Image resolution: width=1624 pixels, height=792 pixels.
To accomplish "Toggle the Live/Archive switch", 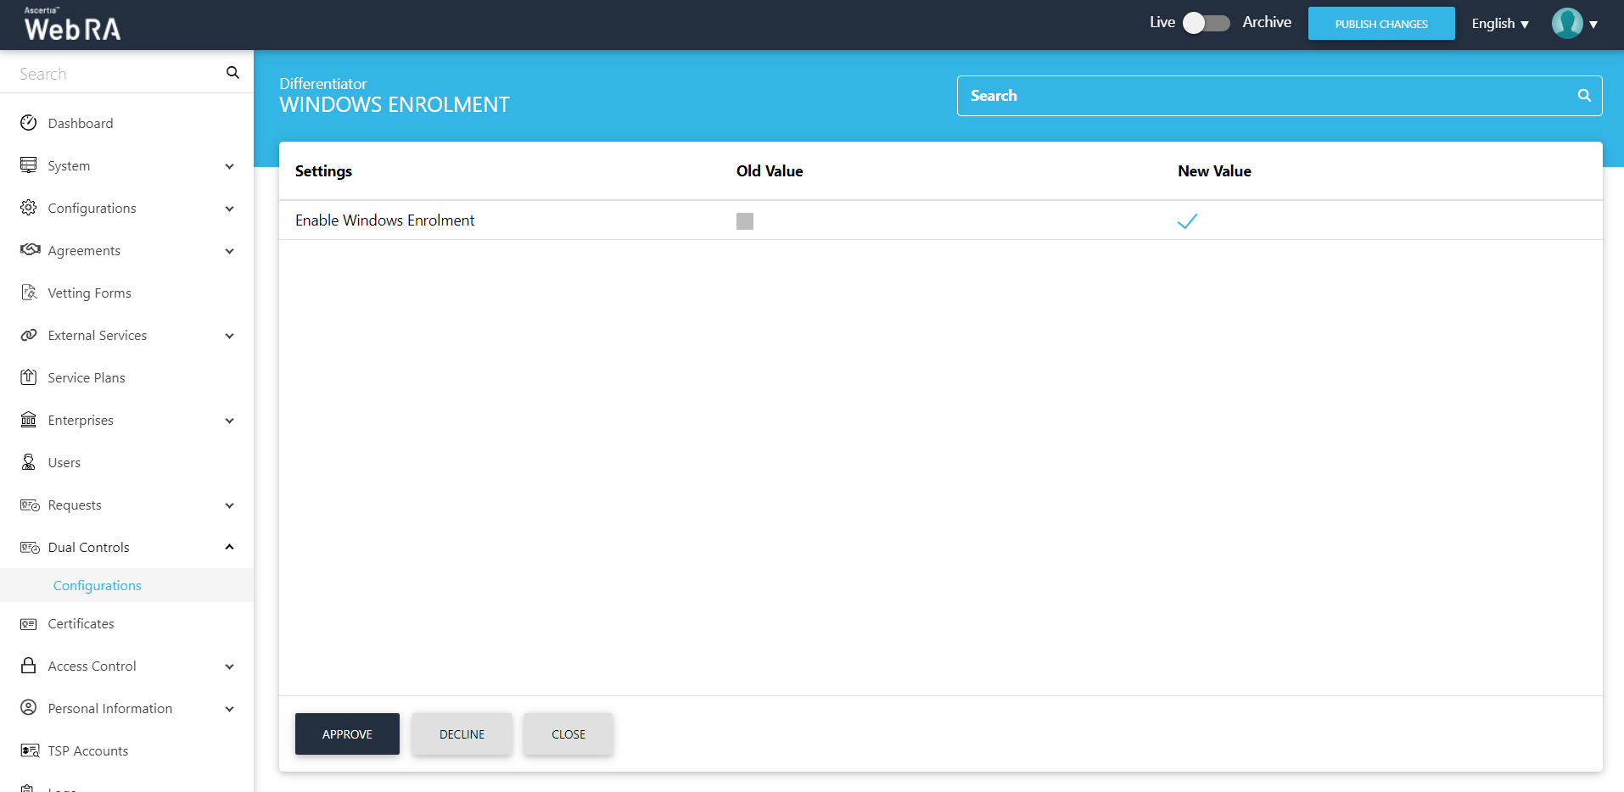I will (x=1206, y=23).
